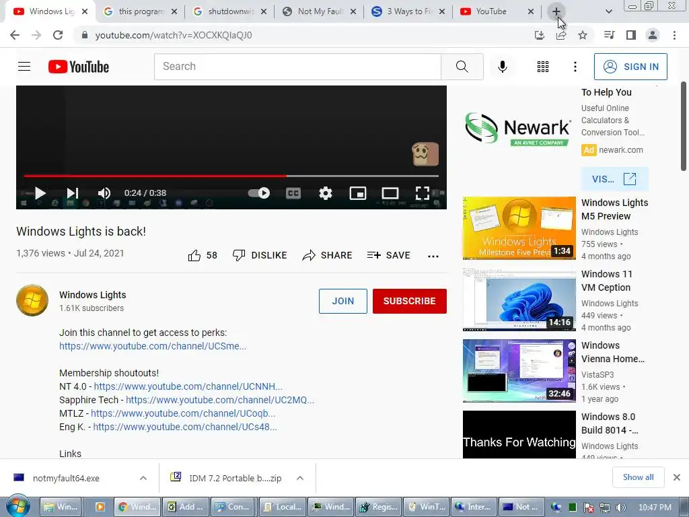Share the video
Viewport: 689px width, 517px height.
point(328,255)
